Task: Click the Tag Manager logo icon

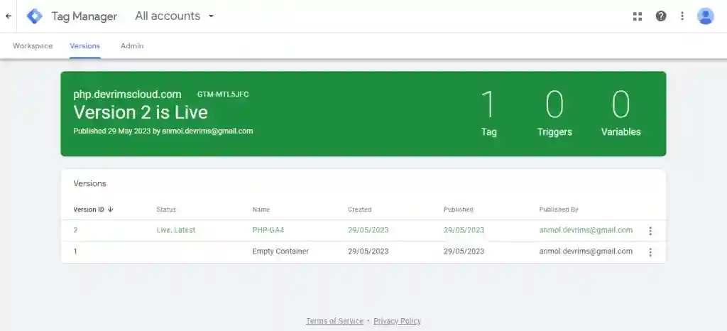Action: 34,16
